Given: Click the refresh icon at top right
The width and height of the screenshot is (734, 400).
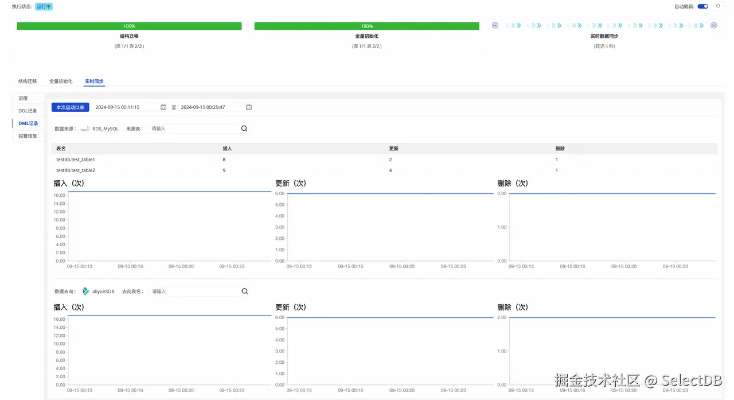Looking at the screenshot, I should [x=718, y=6].
